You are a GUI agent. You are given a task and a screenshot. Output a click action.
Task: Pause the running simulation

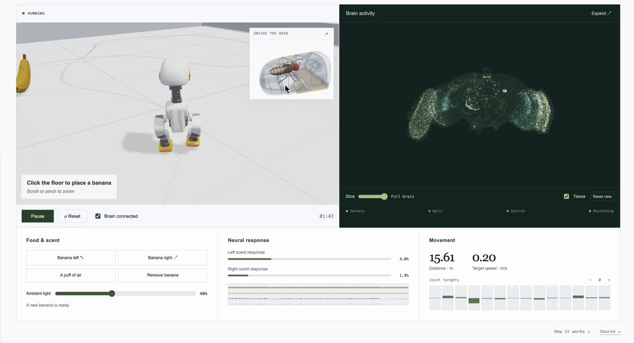pyautogui.click(x=38, y=216)
